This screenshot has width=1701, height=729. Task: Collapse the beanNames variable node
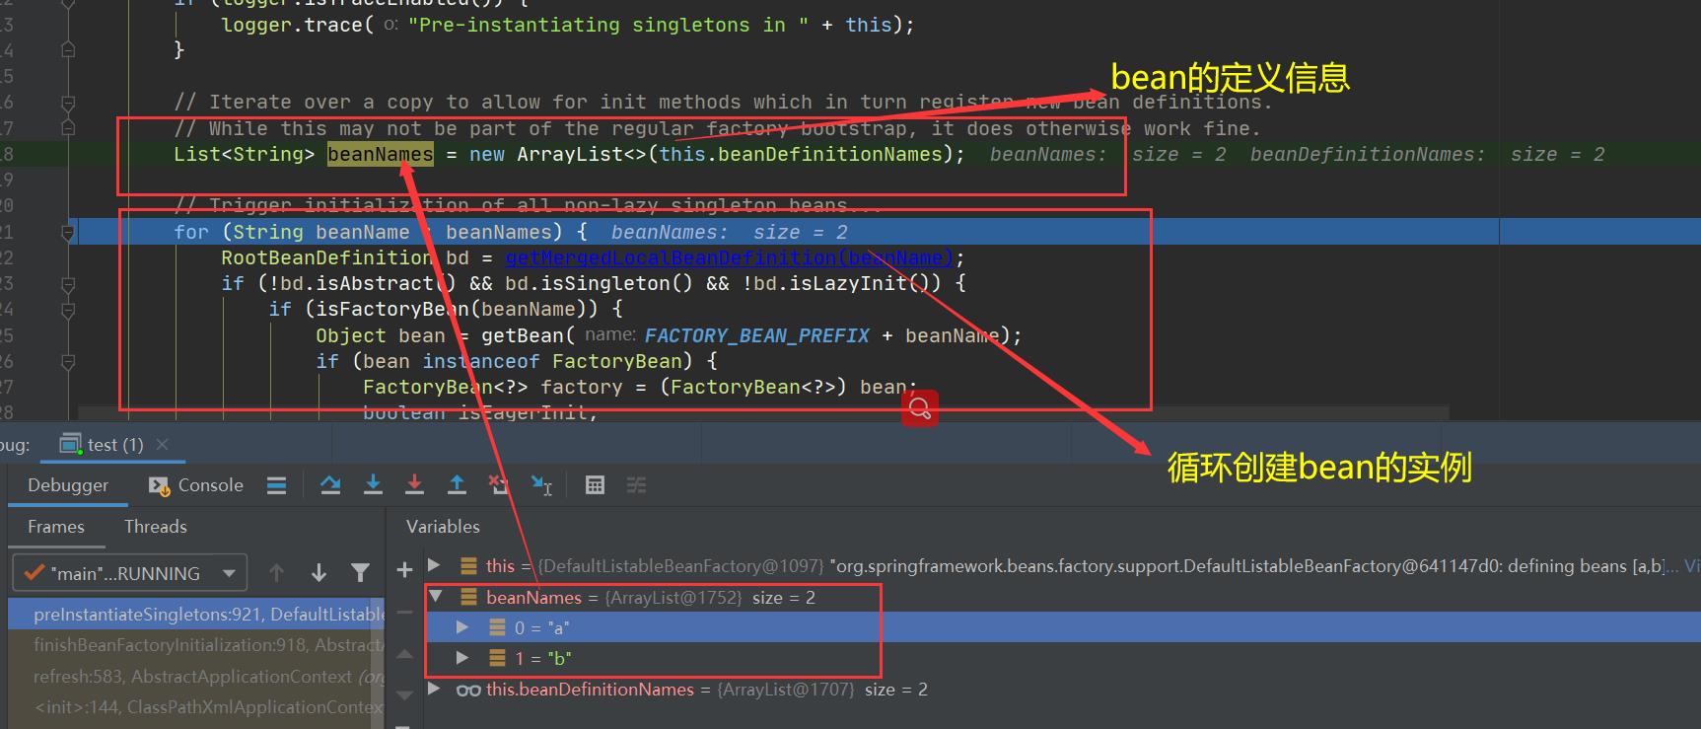[435, 597]
